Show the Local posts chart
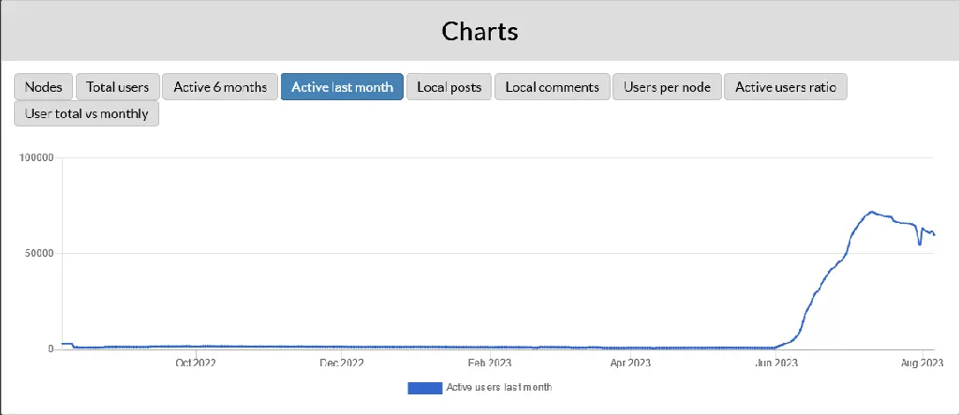The height and width of the screenshot is (415, 959). (x=449, y=87)
